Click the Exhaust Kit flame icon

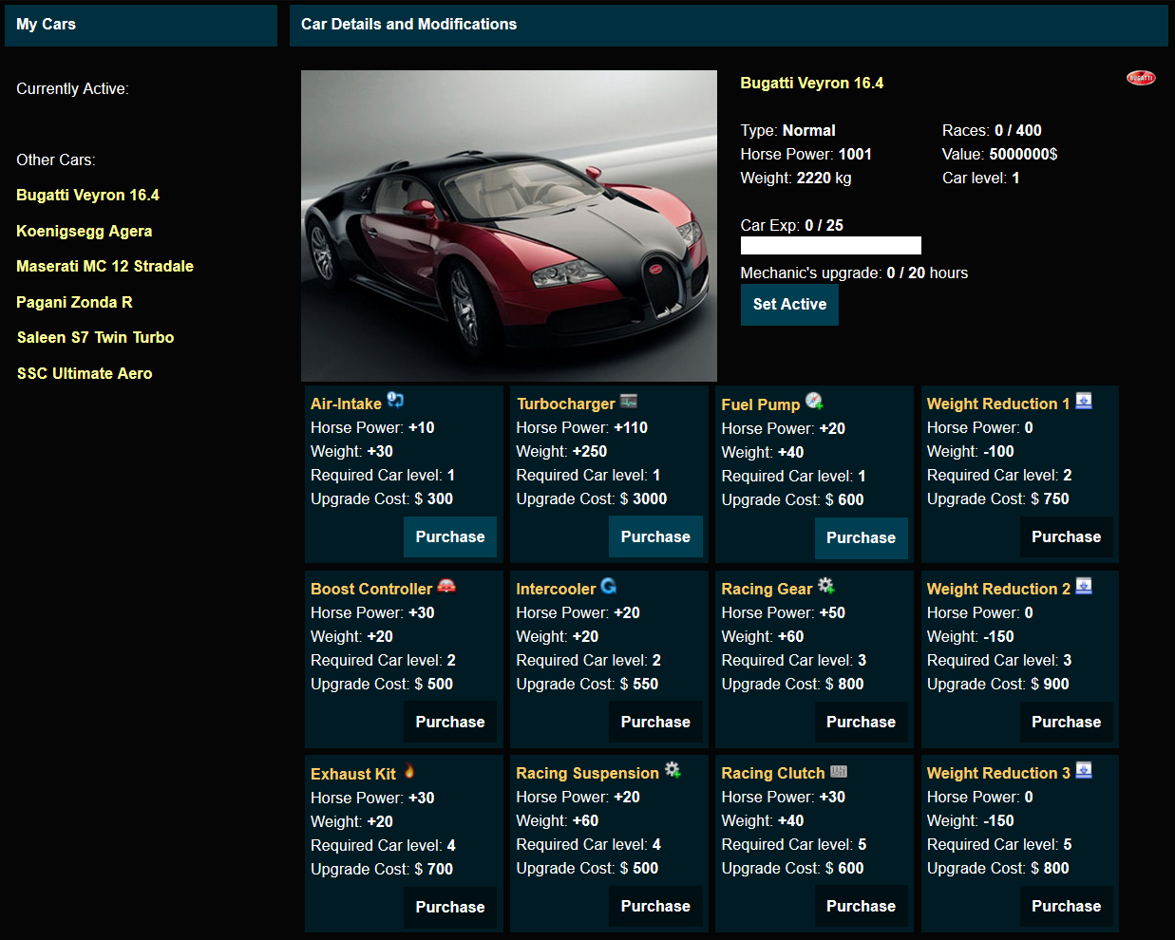point(409,772)
